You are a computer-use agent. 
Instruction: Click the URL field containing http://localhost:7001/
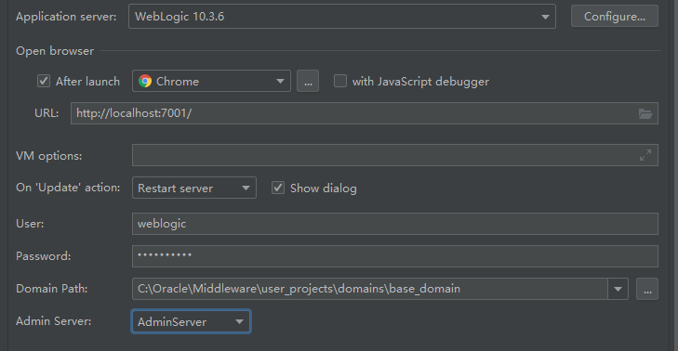pos(364,113)
